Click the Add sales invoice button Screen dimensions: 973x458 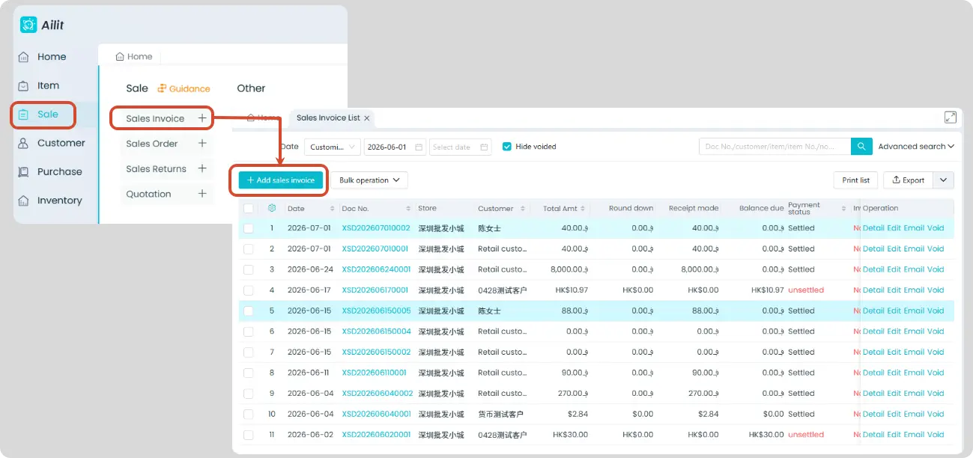pyautogui.click(x=281, y=180)
